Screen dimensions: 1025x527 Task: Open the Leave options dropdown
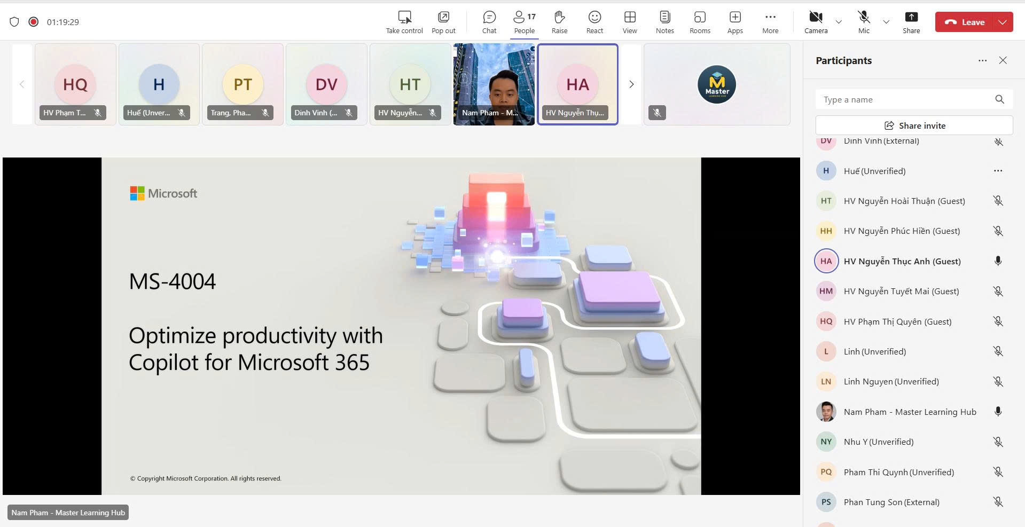(1003, 22)
